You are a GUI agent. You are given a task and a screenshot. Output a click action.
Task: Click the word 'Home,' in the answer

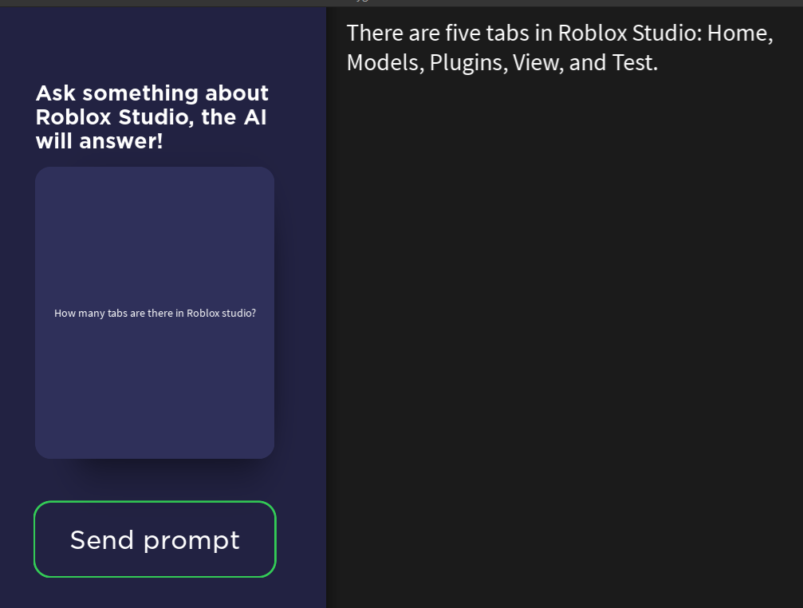click(740, 34)
